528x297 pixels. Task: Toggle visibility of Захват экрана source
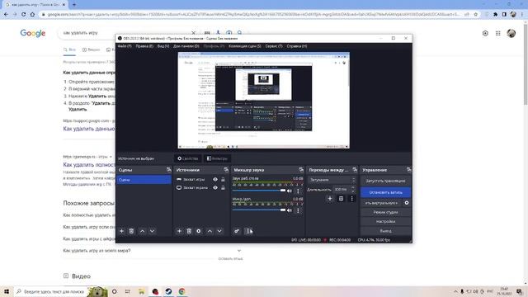pos(215,188)
